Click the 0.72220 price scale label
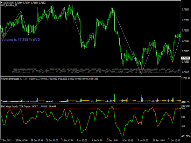The height and width of the screenshot is (143, 191). (186, 31)
